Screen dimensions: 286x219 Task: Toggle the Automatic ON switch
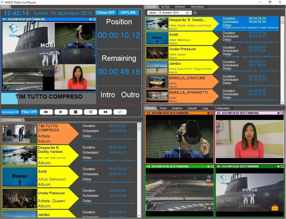pyautogui.click(x=10, y=112)
